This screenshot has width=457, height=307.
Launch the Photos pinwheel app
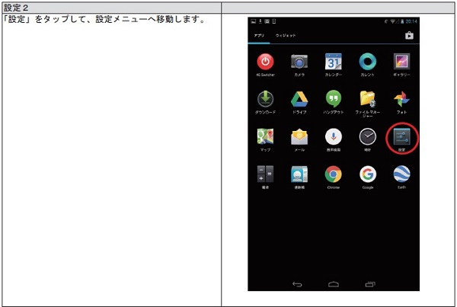coord(401,99)
